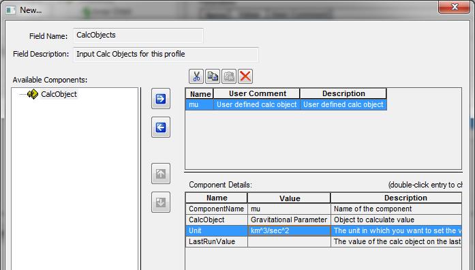Click the km^3/sec^2 unit value cell

coord(290,230)
